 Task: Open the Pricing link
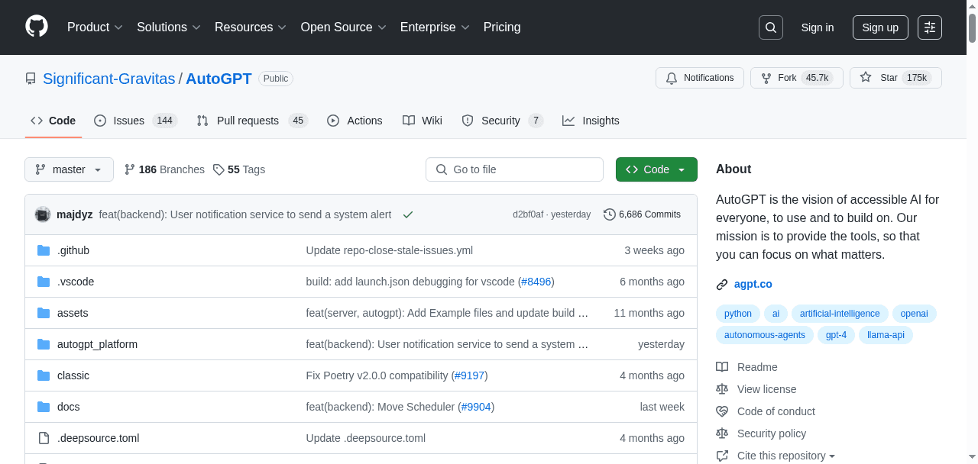point(502,27)
